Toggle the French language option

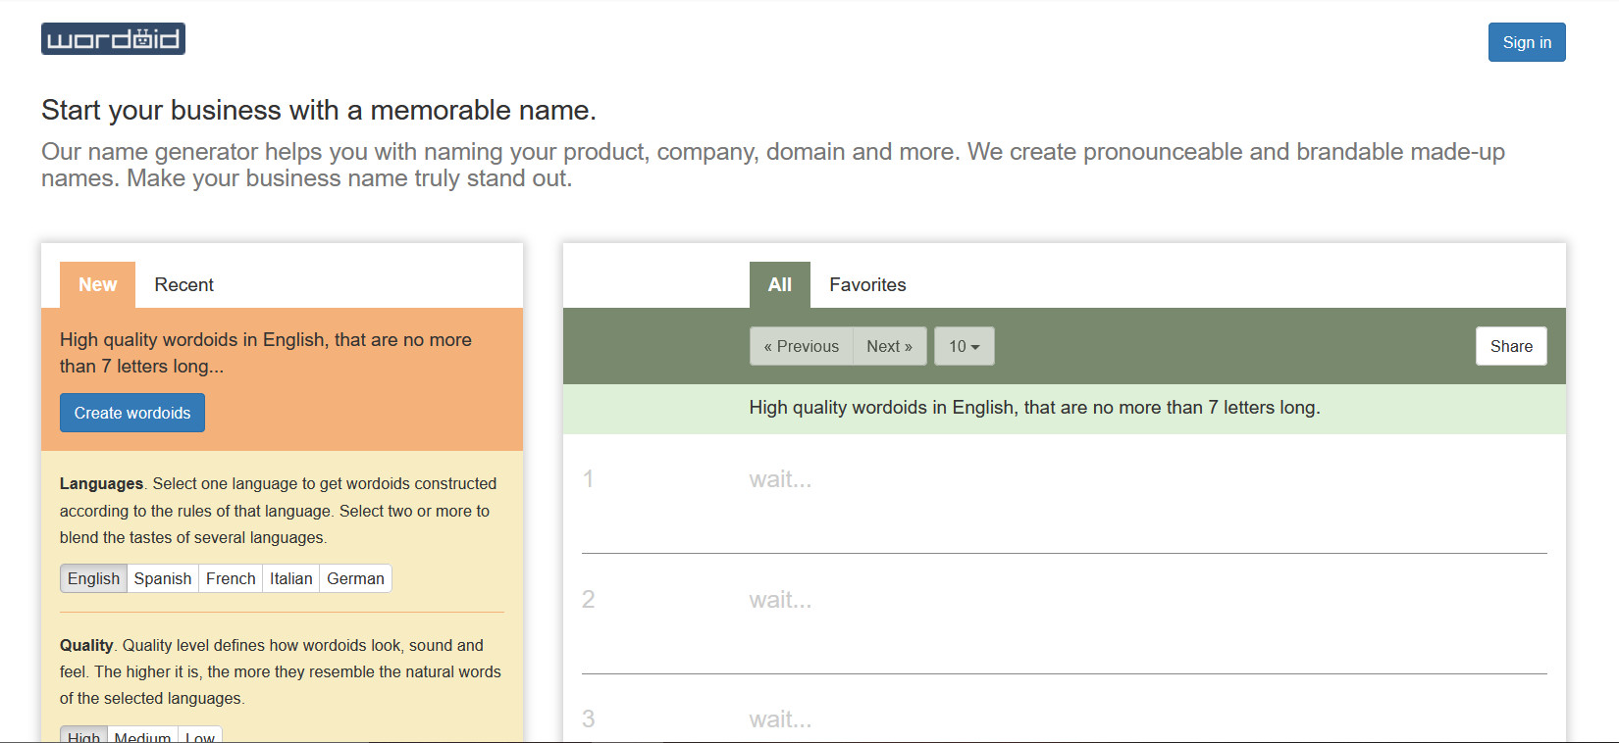click(x=231, y=578)
